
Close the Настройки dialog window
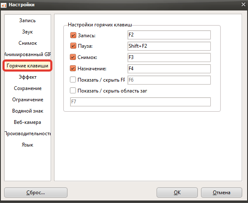(x=243, y=5)
